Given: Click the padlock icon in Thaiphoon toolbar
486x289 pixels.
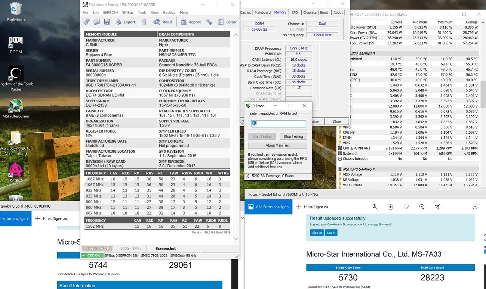Looking at the screenshot, I should coord(144,22).
